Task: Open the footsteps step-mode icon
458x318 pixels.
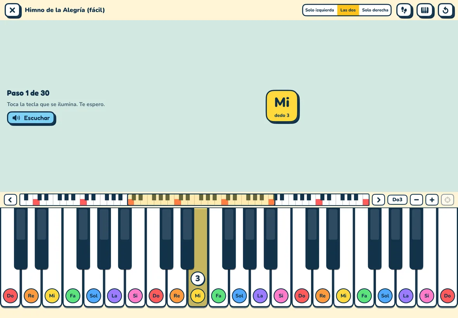Action: tap(404, 10)
